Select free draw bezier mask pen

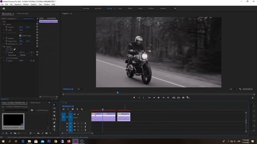tap(14, 49)
